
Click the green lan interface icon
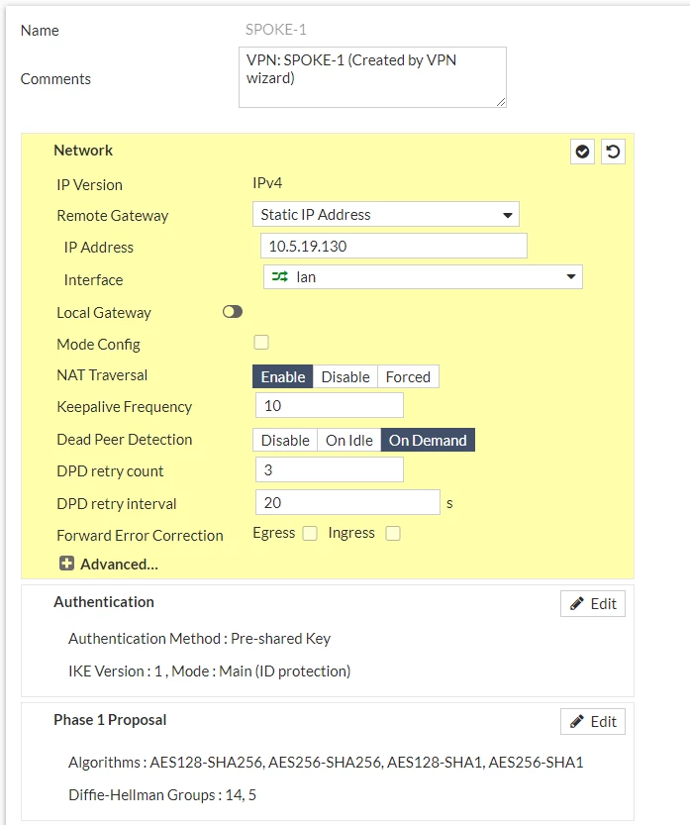pyautogui.click(x=280, y=276)
